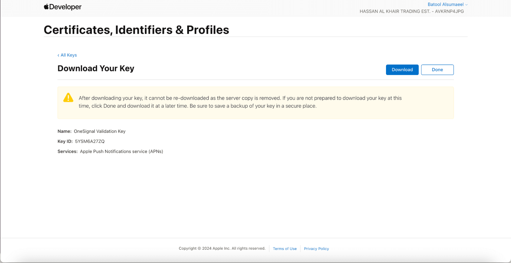The height and width of the screenshot is (263, 511).
Task: Click the back chevron beside All Keys
Action: 58,55
